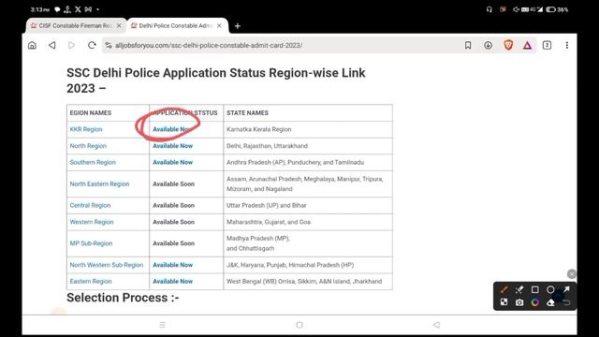Open the Southern Region link
This screenshot has height=337, width=599.
(93, 162)
